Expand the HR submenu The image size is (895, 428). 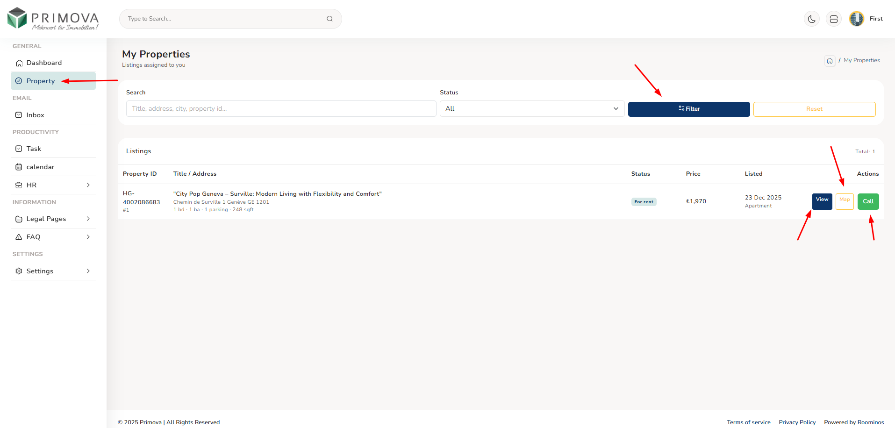click(53, 185)
